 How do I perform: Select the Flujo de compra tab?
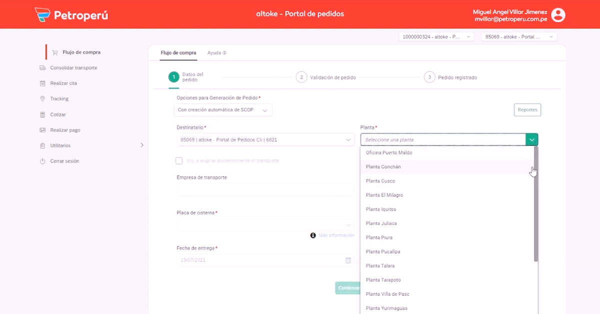pyautogui.click(x=178, y=52)
